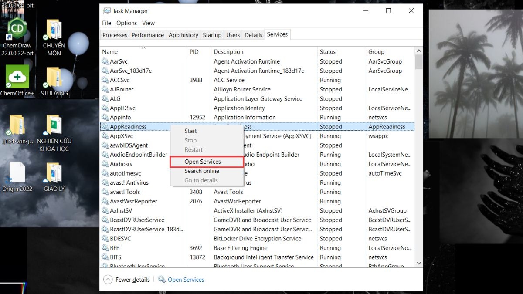Click the gear icon beside BFE
Screen dimensions: 523x294
105,248
